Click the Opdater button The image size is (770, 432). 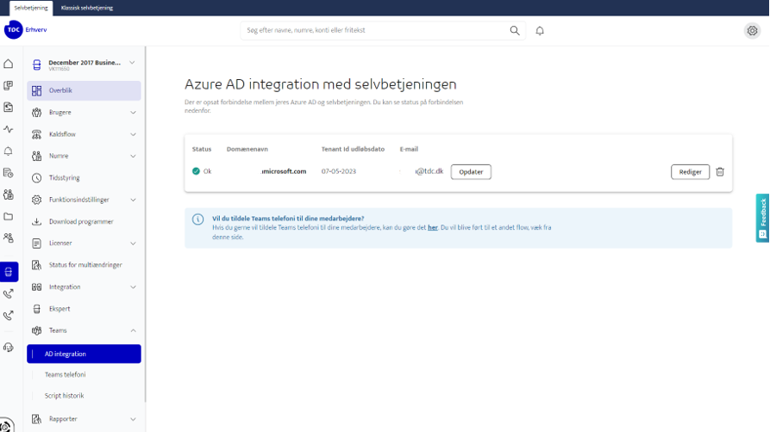[471, 172]
